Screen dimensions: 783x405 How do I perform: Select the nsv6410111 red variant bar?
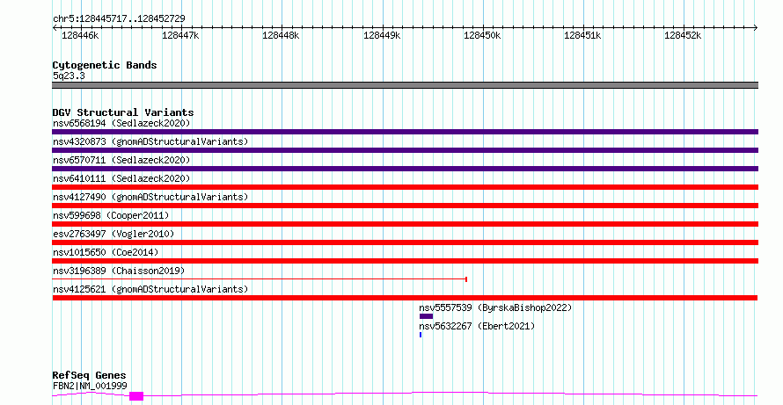coord(405,187)
